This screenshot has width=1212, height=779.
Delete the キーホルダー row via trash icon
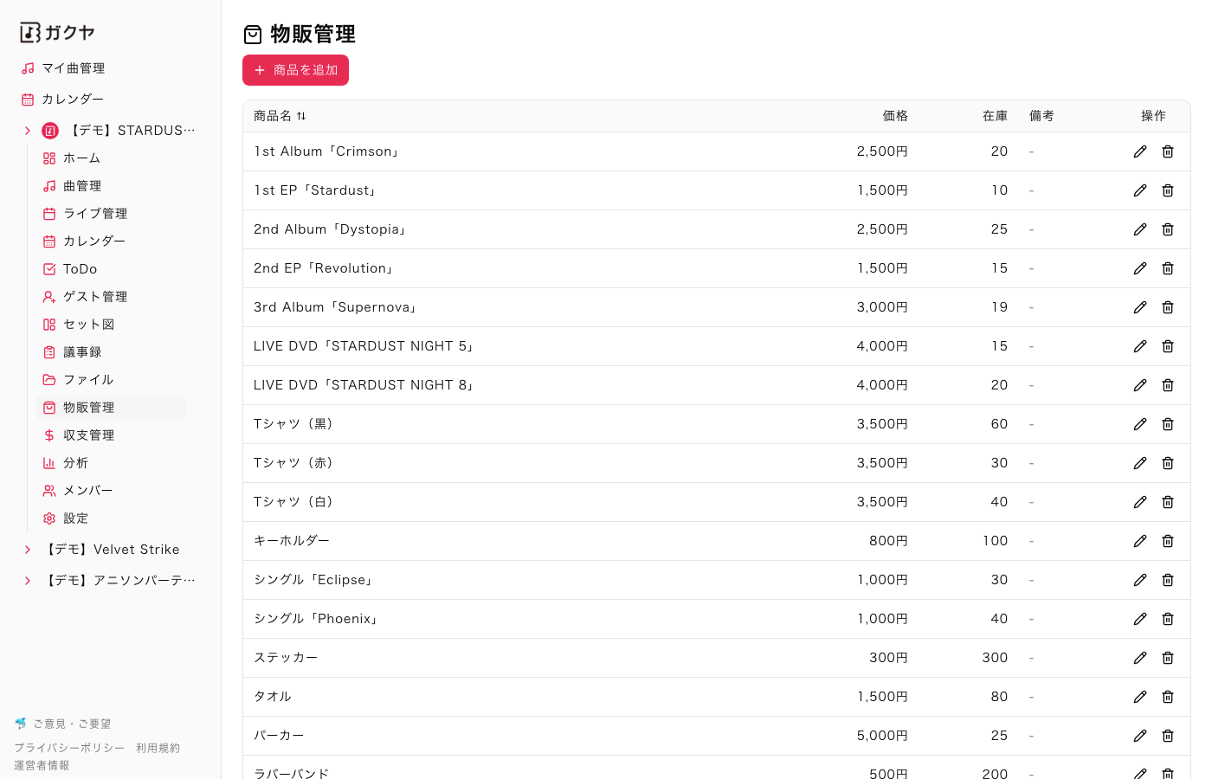[1168, 541]
